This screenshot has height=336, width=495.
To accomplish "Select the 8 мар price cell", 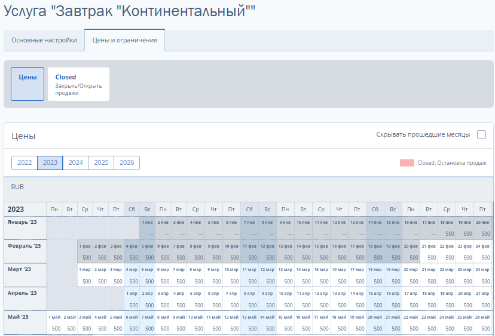I will click(195, 275).
